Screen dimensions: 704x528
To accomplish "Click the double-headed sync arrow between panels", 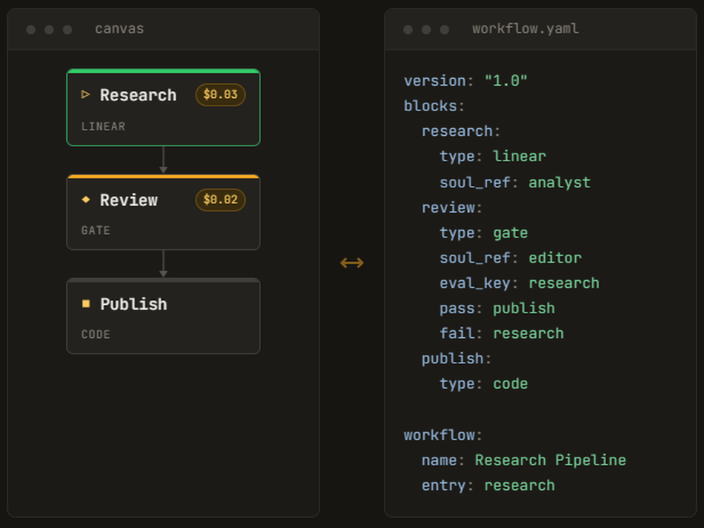I will [x=352, y=263].
